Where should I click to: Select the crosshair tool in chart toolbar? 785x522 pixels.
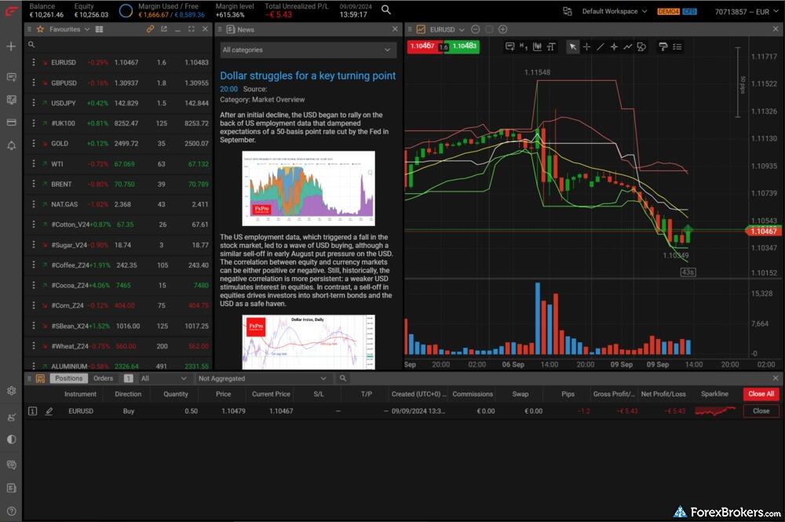(x=586, y=47)
